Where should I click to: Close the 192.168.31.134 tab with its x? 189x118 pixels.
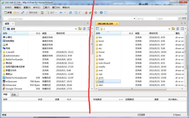point(117,24)
